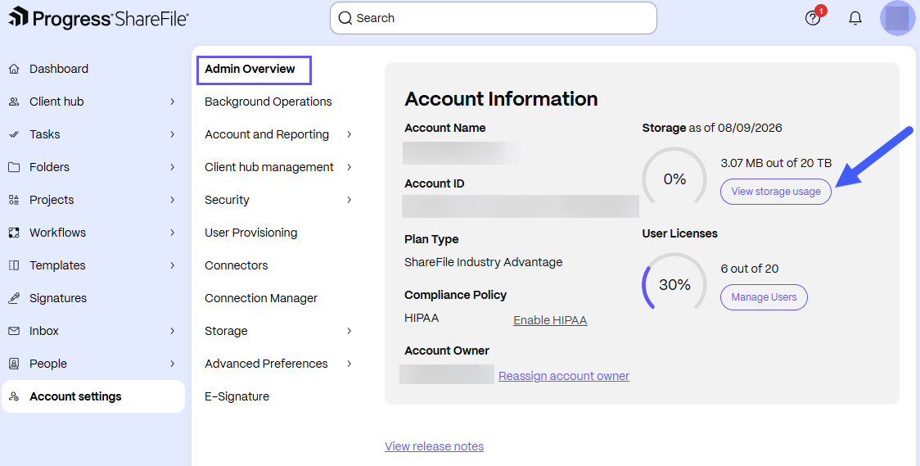The width and height of the screenshot is (920, 466).
Task: Open View release notes link
Action: tap(434, 446)
